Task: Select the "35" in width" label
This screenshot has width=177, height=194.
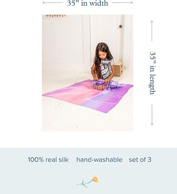Action: (88, 3)
